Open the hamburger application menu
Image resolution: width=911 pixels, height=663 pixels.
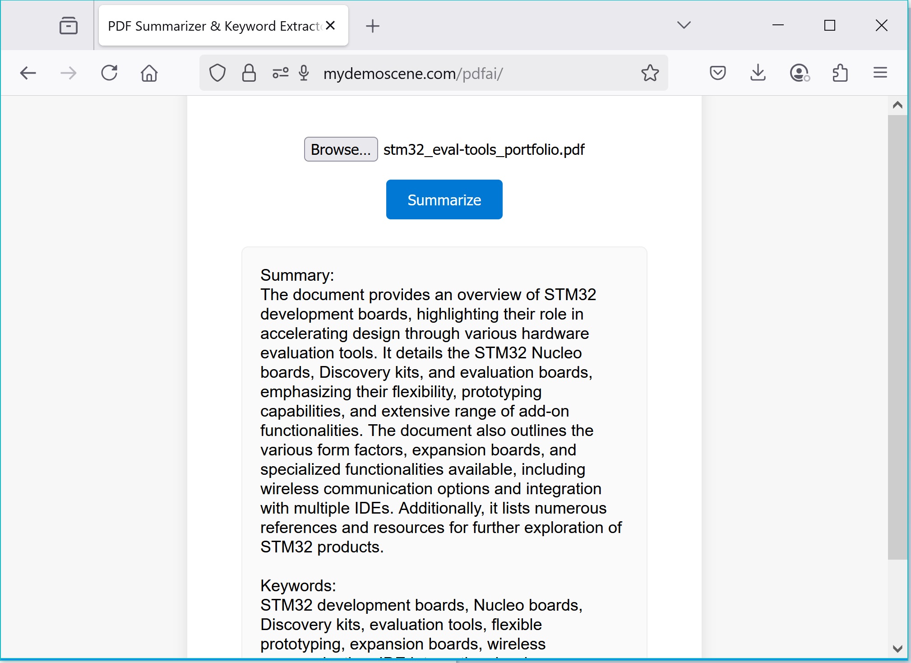(x=879, y=73)
